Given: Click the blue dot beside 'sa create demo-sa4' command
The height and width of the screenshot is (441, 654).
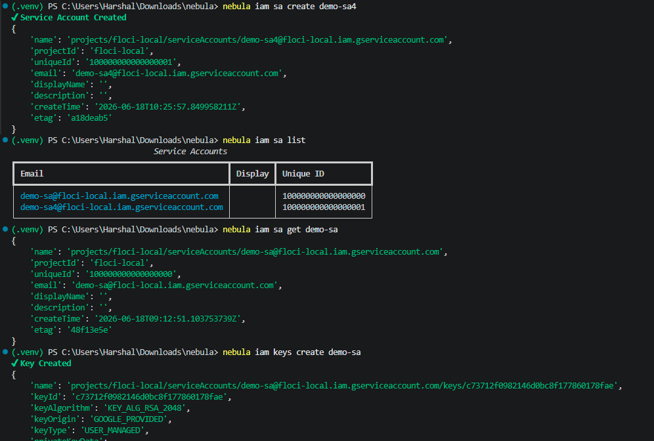Looking at the screenshot, I should click(5, 6).
